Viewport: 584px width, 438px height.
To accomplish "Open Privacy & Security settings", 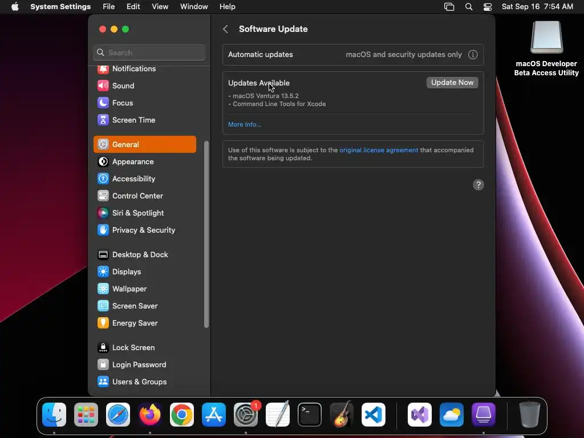I will pos(144,230).
